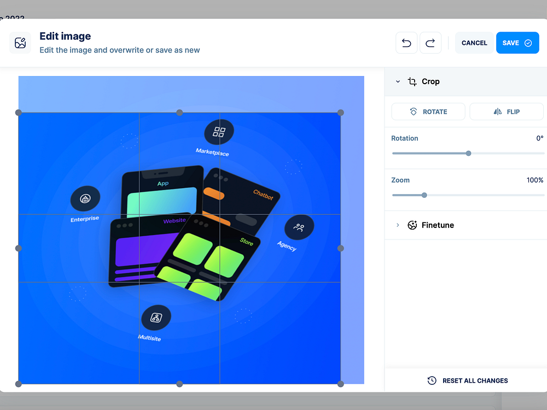The image size is (547, 410).
Task: Click the Crop section title
Action: pyautogui.click(x=430, y=81)
